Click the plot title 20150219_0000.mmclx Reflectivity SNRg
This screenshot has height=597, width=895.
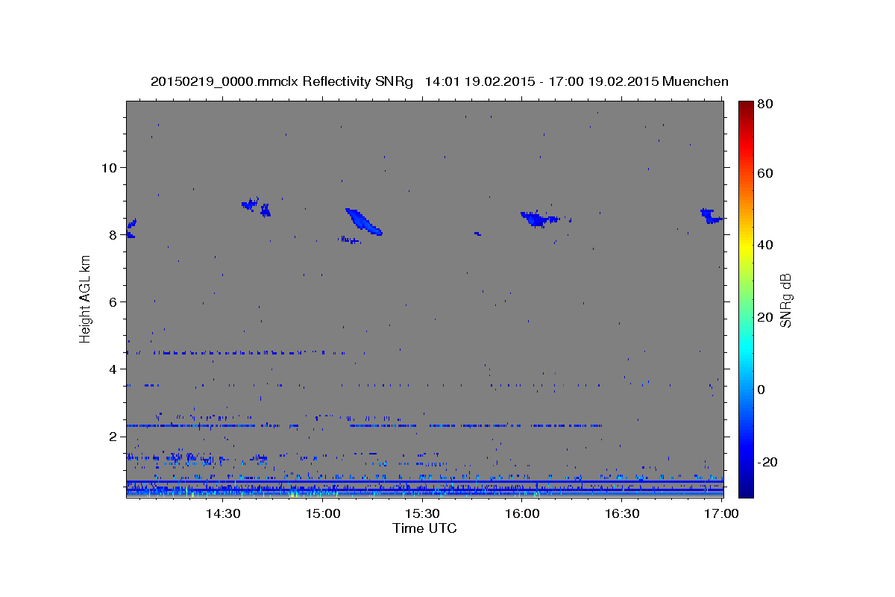click(282, 81)
